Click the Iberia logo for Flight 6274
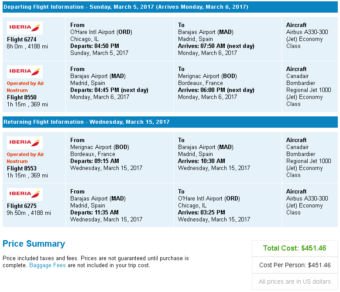 pos(25,28)
